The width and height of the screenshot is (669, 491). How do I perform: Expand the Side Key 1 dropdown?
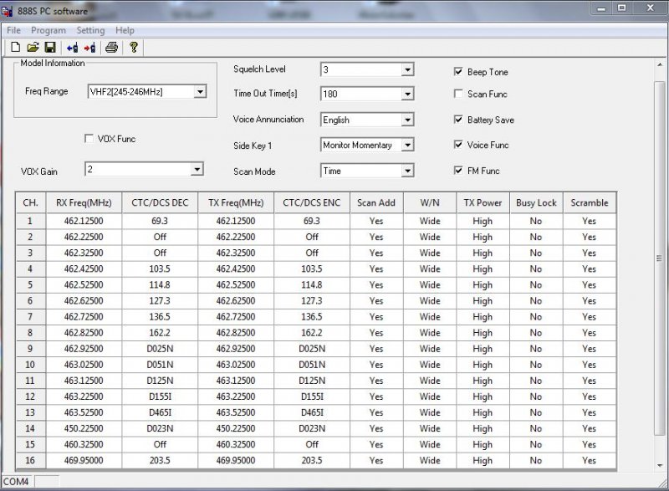pyautogui.click(x=407, y=145)
